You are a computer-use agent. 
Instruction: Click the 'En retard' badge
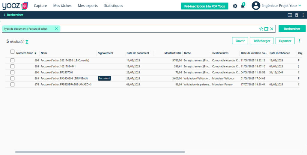(105, 78)
